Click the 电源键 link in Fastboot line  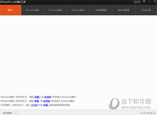[47, 101]
